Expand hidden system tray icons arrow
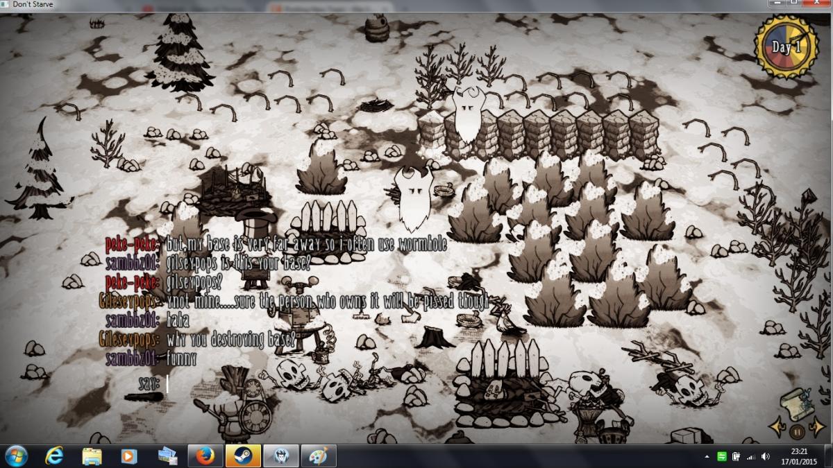Screen dimensions: 833x468 point(707,456)
